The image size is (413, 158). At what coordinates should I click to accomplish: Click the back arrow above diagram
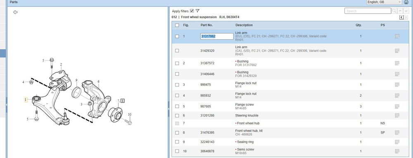click(15, 12)
